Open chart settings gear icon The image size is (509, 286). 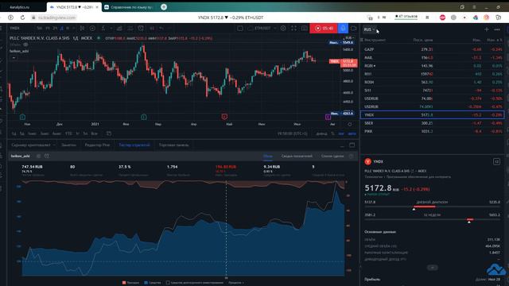tap(283, 29)
